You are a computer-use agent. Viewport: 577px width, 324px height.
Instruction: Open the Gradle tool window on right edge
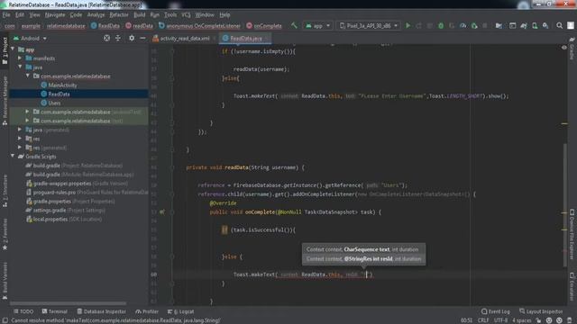click(x=572, y=49)
